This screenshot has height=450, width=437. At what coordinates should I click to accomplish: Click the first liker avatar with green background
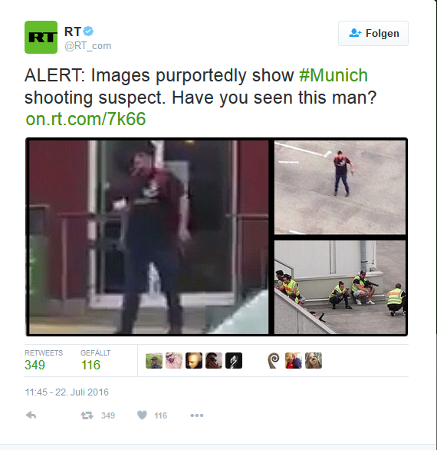154,360
